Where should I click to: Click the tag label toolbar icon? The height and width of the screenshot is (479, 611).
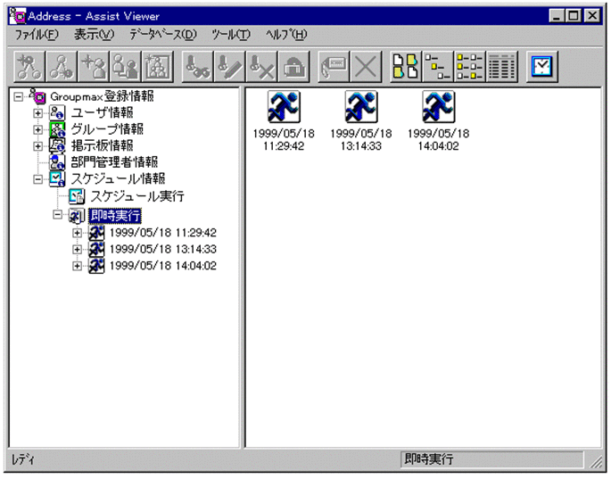click(334, 67)
